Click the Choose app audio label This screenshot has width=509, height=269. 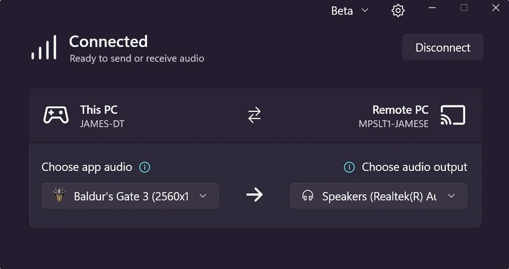(x=87, y=167)
